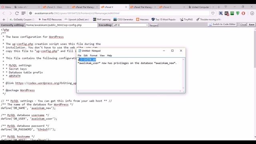Image resolution: width=256 pixels, height=144 pixels.
Task: Click the highlighted text in Notepad
Action: (x=88, y=60)
